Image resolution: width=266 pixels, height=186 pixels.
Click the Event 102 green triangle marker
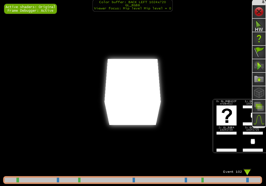(x=247, y=172)
